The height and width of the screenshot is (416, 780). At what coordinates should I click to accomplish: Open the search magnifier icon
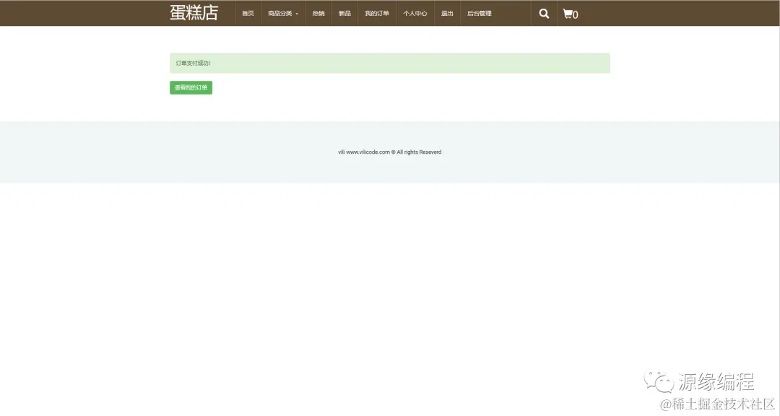[x=544, y=14]
